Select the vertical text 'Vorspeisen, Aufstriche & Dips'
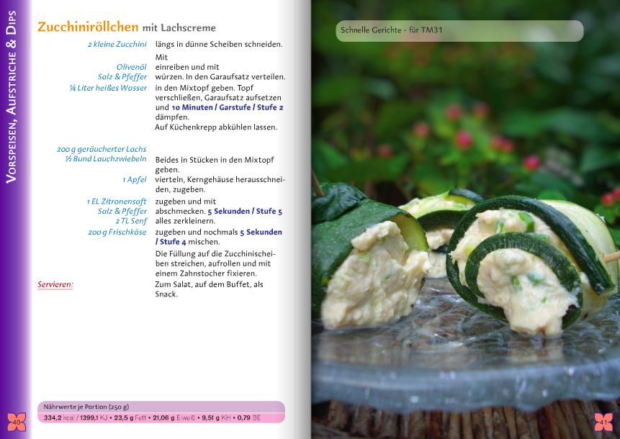Viewport: 620px width, 439px height. (12, 97)
